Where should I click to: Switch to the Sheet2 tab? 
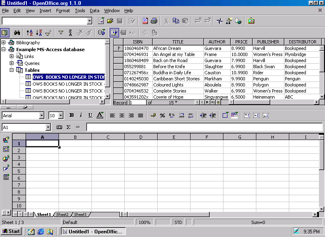coord(62,214)
